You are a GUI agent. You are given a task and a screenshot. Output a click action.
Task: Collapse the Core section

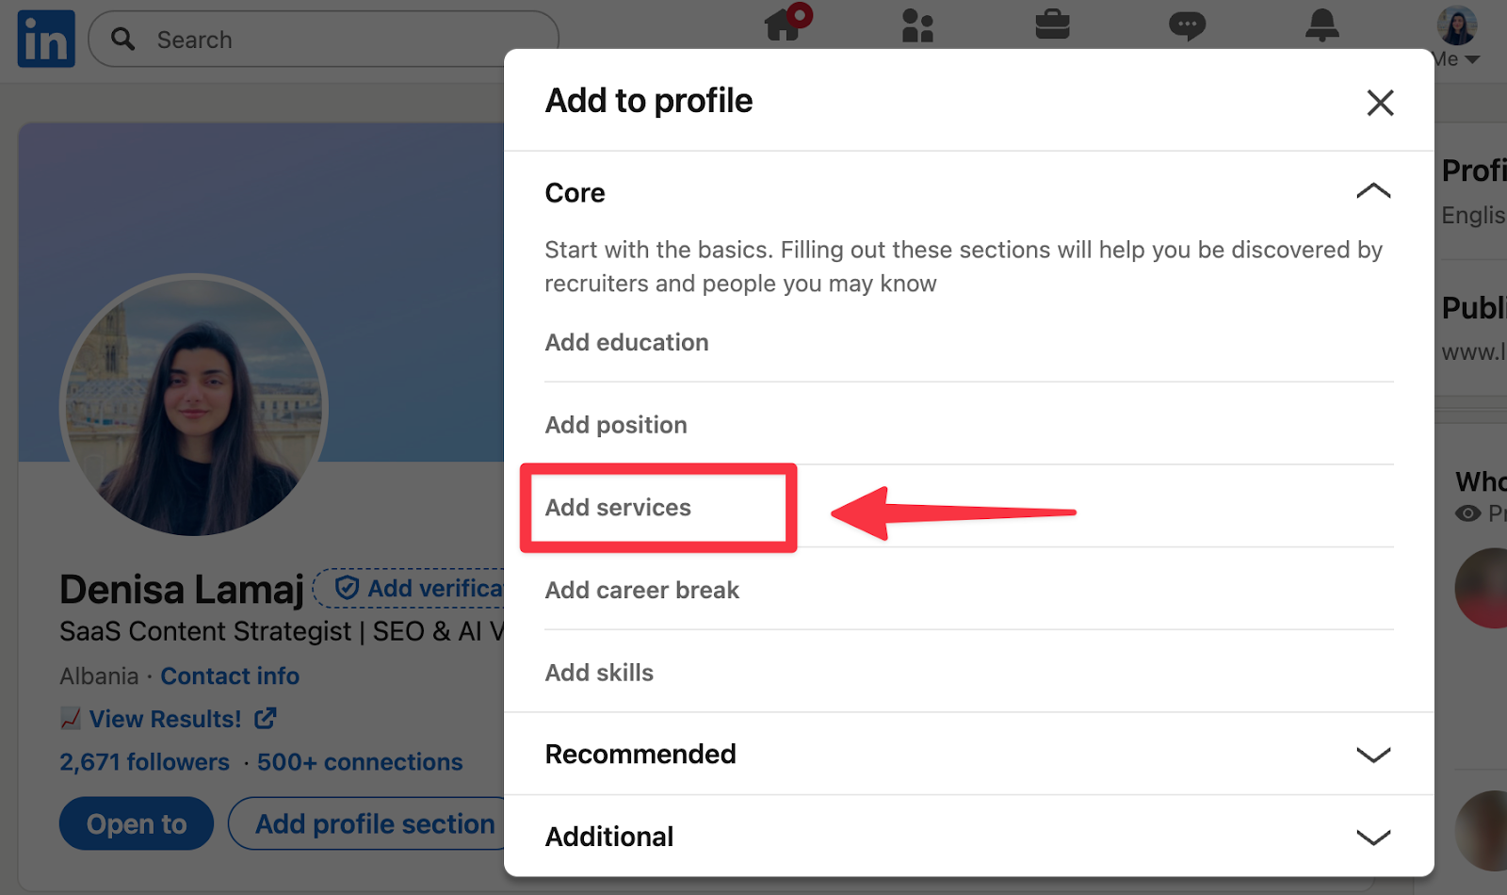click(x=1373, y=191)
